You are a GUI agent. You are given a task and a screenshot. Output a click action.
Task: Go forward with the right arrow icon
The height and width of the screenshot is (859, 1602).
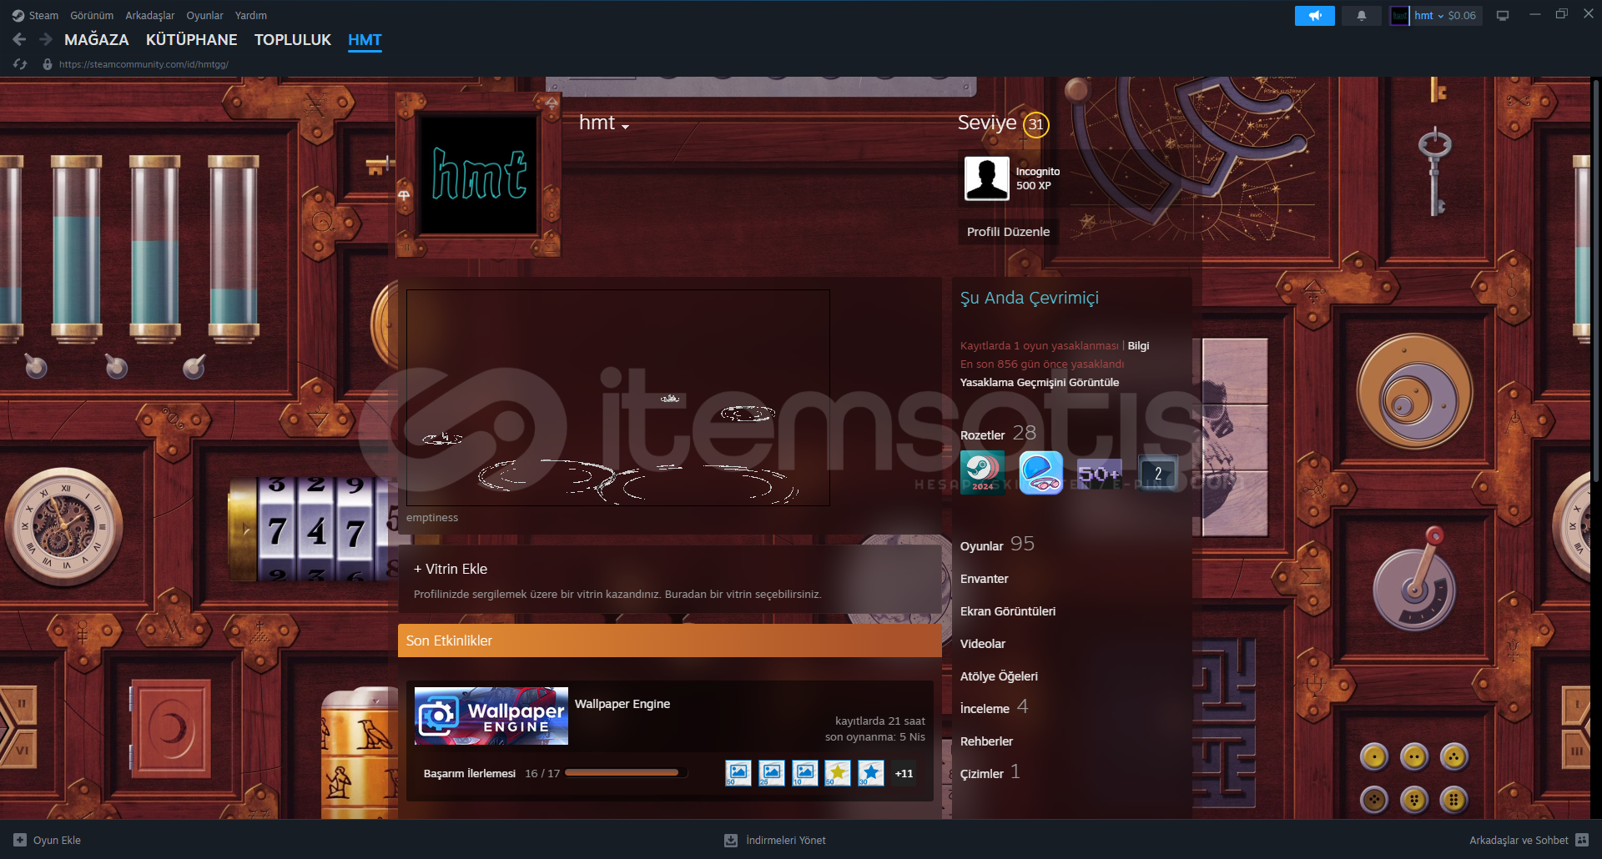coord(46,39)
